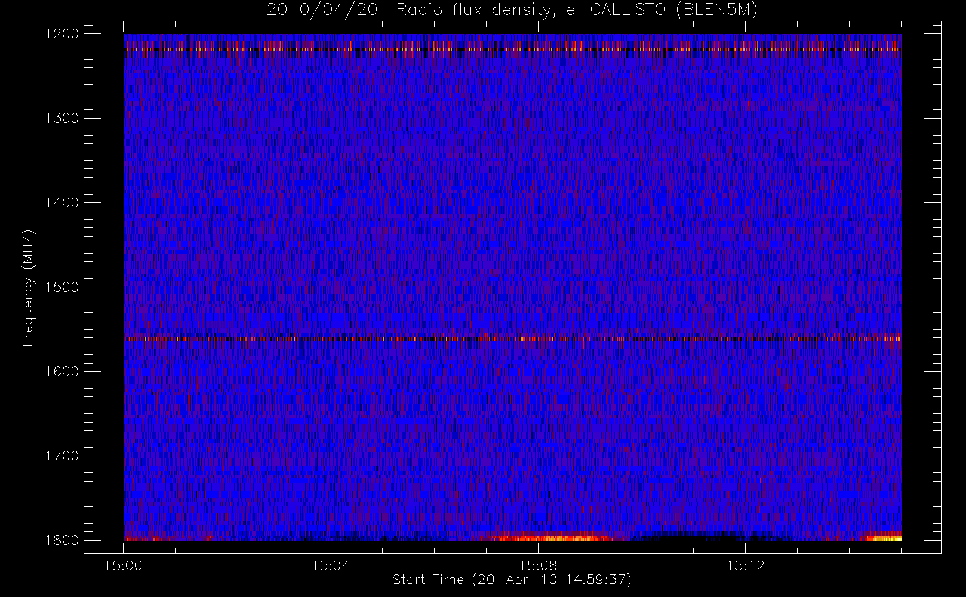This screenshot has height=597, width=966.
Task: Click the 15:08 time tick label
Action: tap(538, 565)
